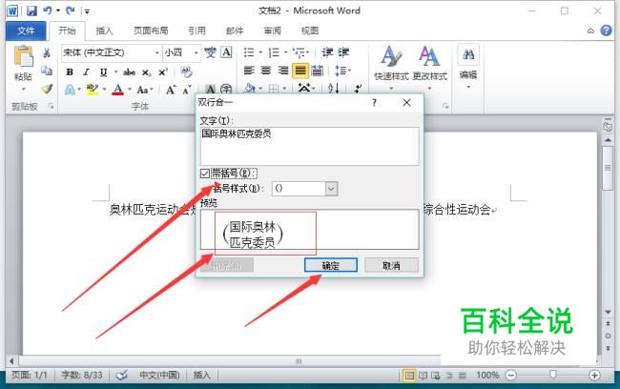Switch to Full Screen Reading view
Viewport: 620px width, 389px height.
click(424, 375)
